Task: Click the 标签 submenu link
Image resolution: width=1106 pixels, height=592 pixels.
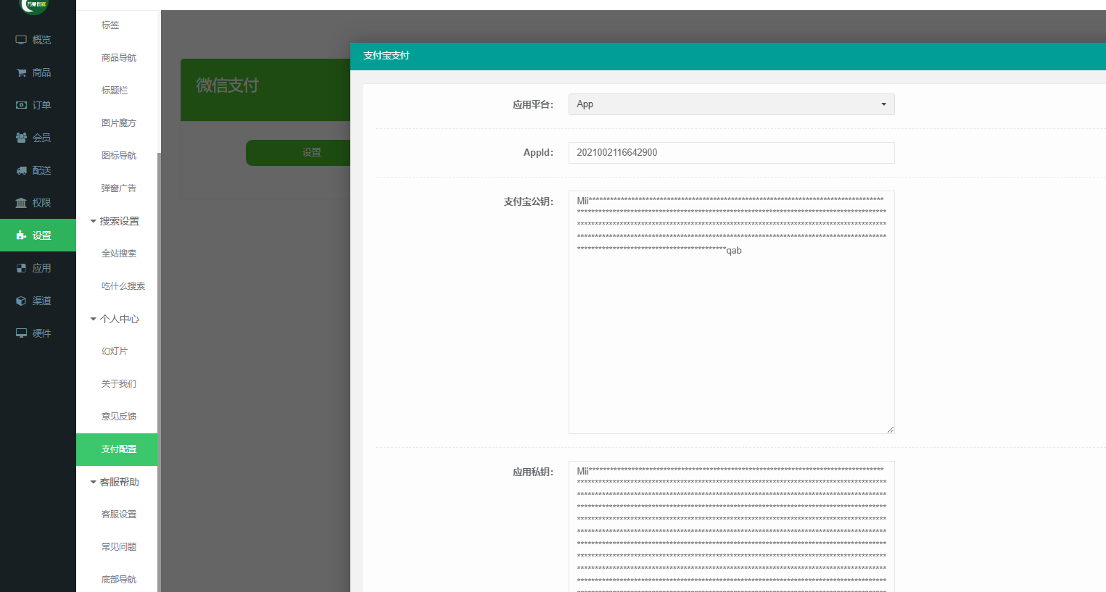Action: click(x=110, y=25)
